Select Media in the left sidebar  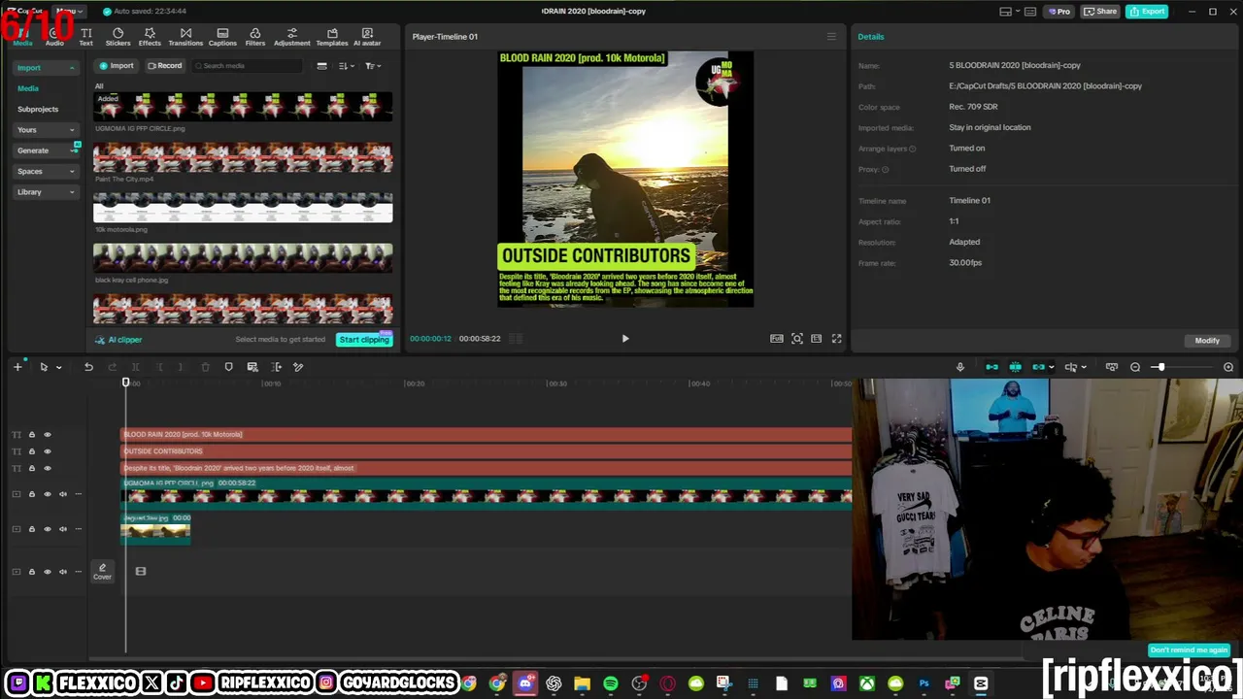point(28,88)
